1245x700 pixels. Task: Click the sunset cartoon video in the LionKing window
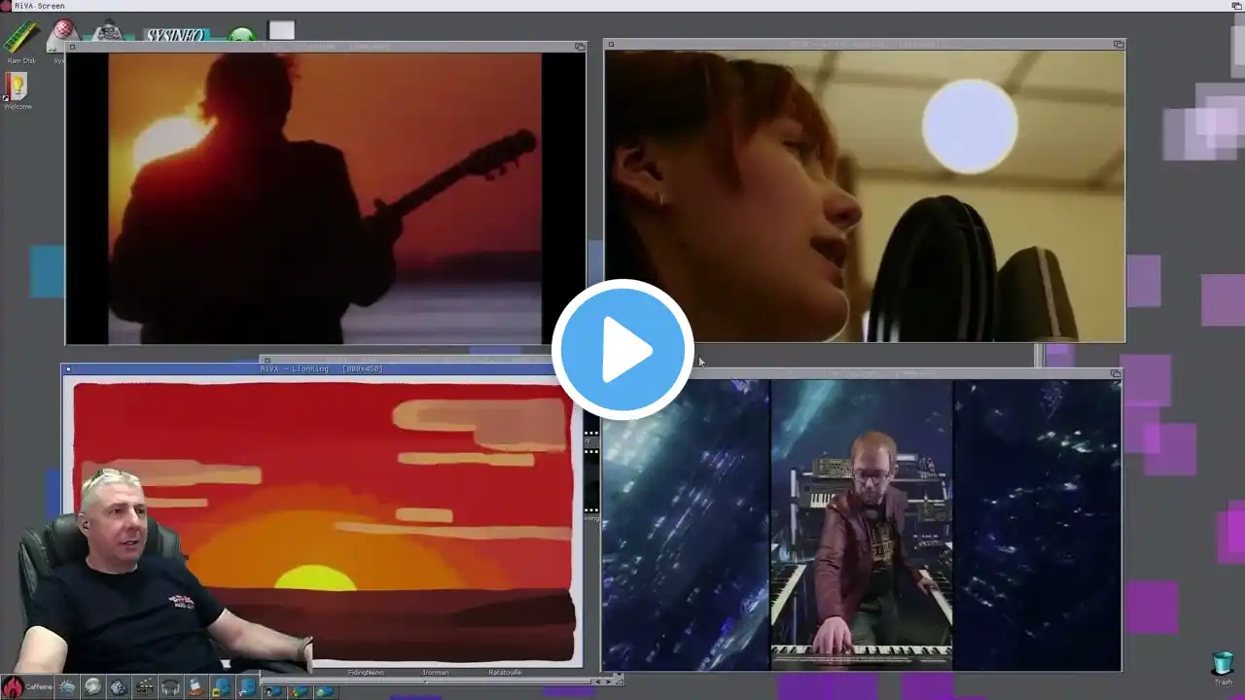pos(323,523)
